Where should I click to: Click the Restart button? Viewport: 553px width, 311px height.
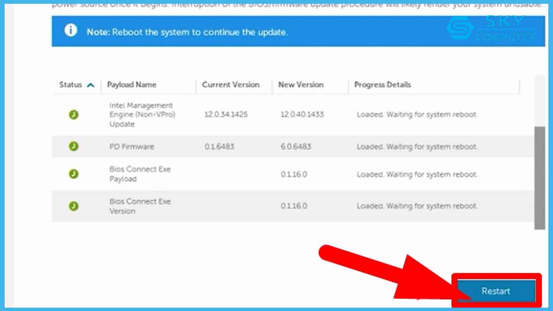[x=496, y=291]
